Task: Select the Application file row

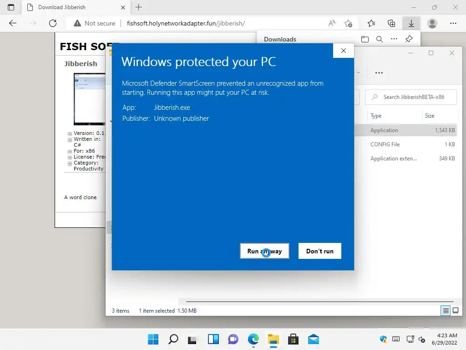Action: [x=405, y=130]
